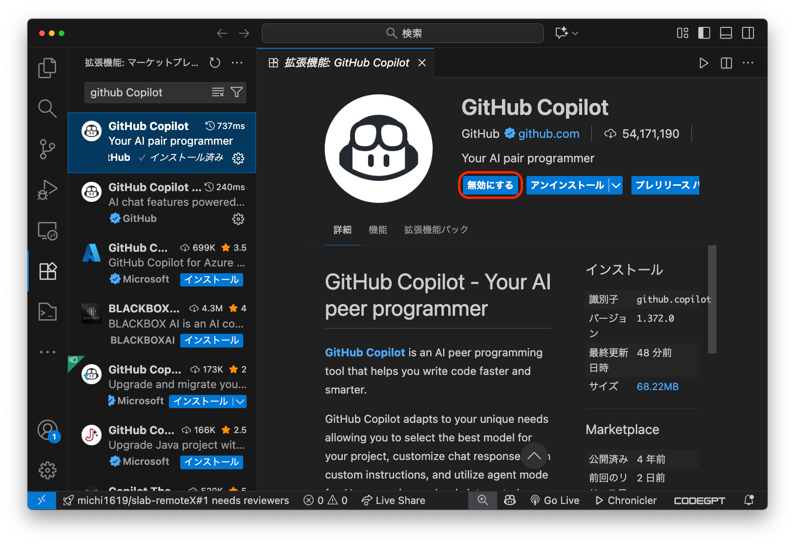795x546 pixels.
Task: Open the Extensions view
Action: [x=47, y=271]
